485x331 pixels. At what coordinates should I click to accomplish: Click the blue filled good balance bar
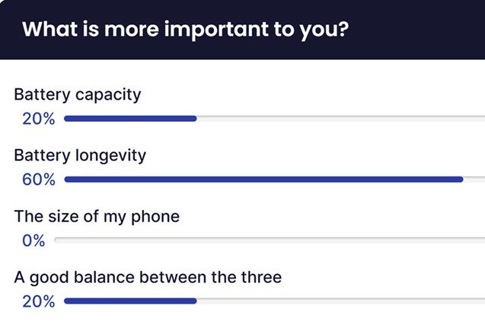tap(130, 301)
